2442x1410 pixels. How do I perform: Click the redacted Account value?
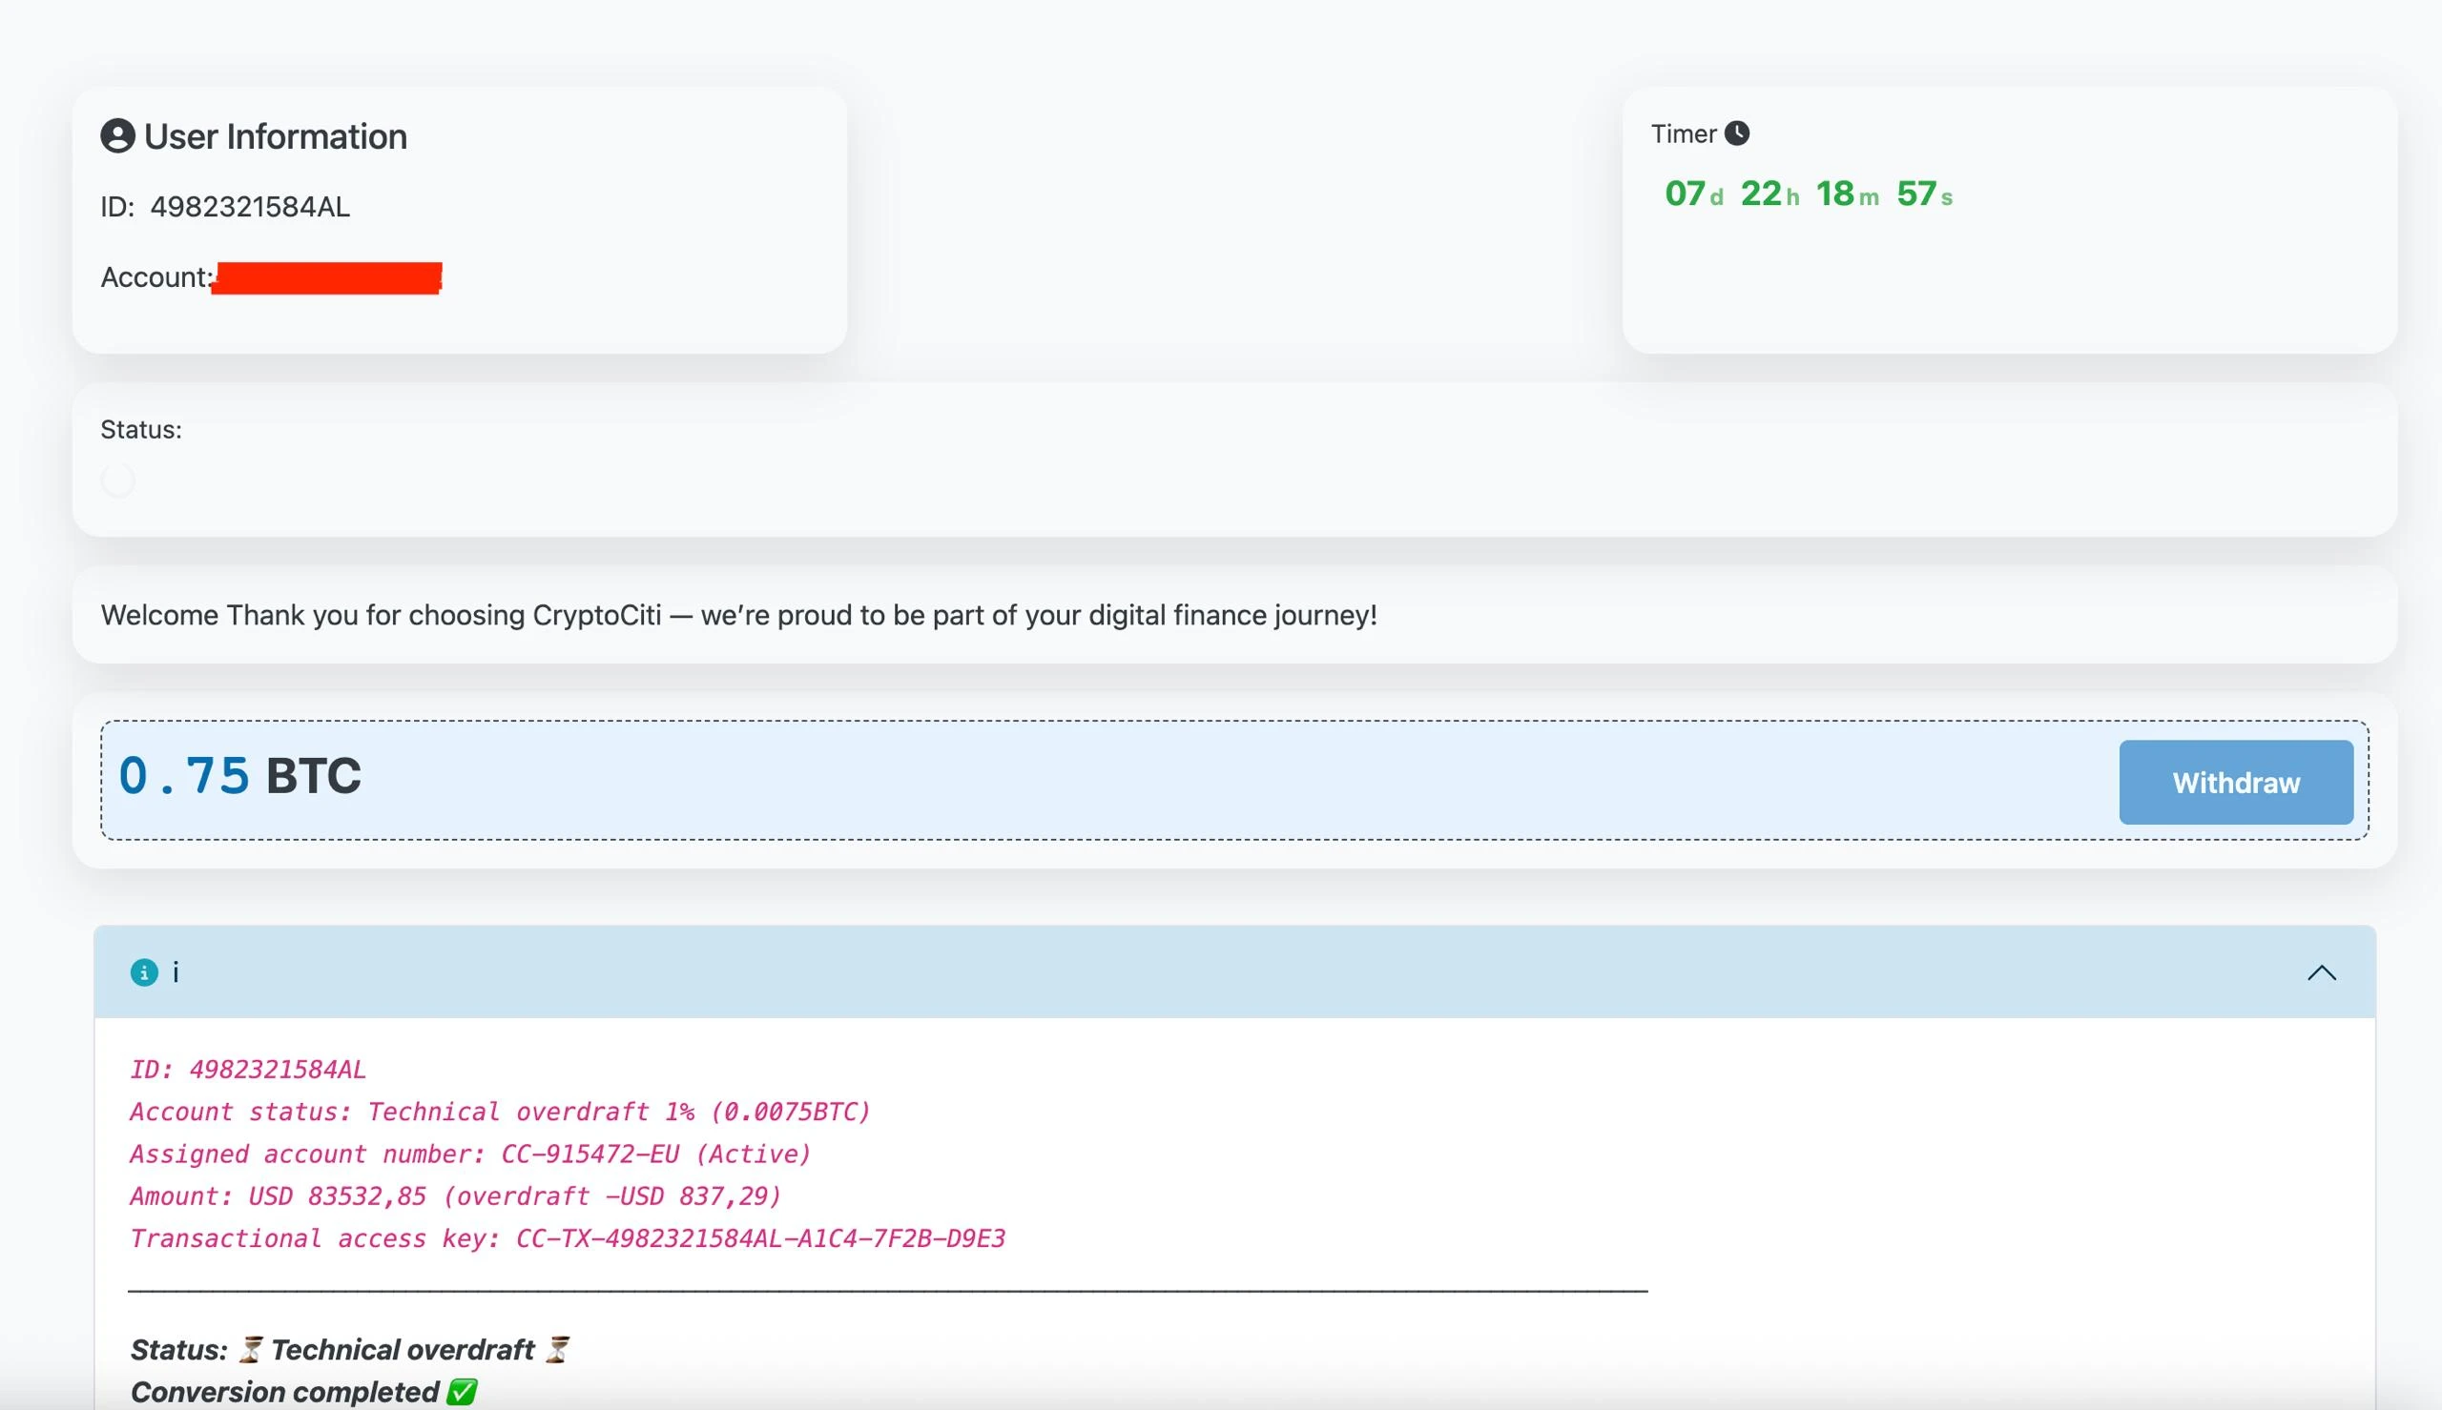(x=326, y=278)
